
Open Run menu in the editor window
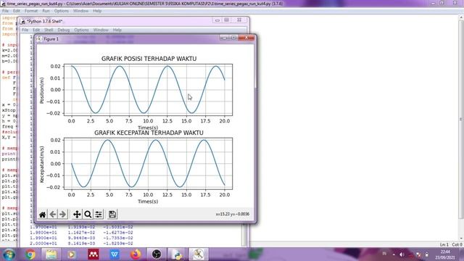46,11
